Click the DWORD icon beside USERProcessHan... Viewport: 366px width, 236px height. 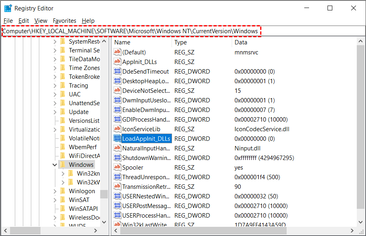coord(117,215)
